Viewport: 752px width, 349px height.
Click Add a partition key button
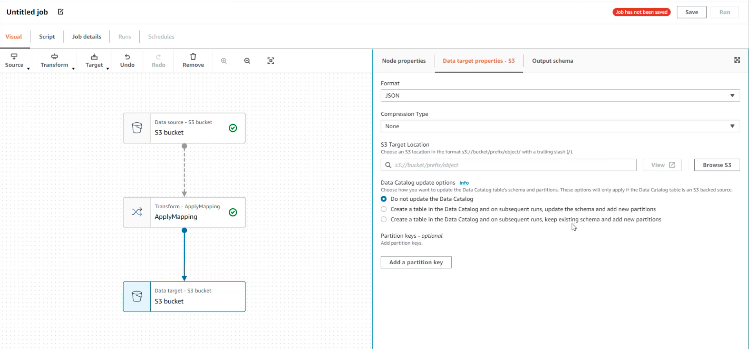point(416,262)
